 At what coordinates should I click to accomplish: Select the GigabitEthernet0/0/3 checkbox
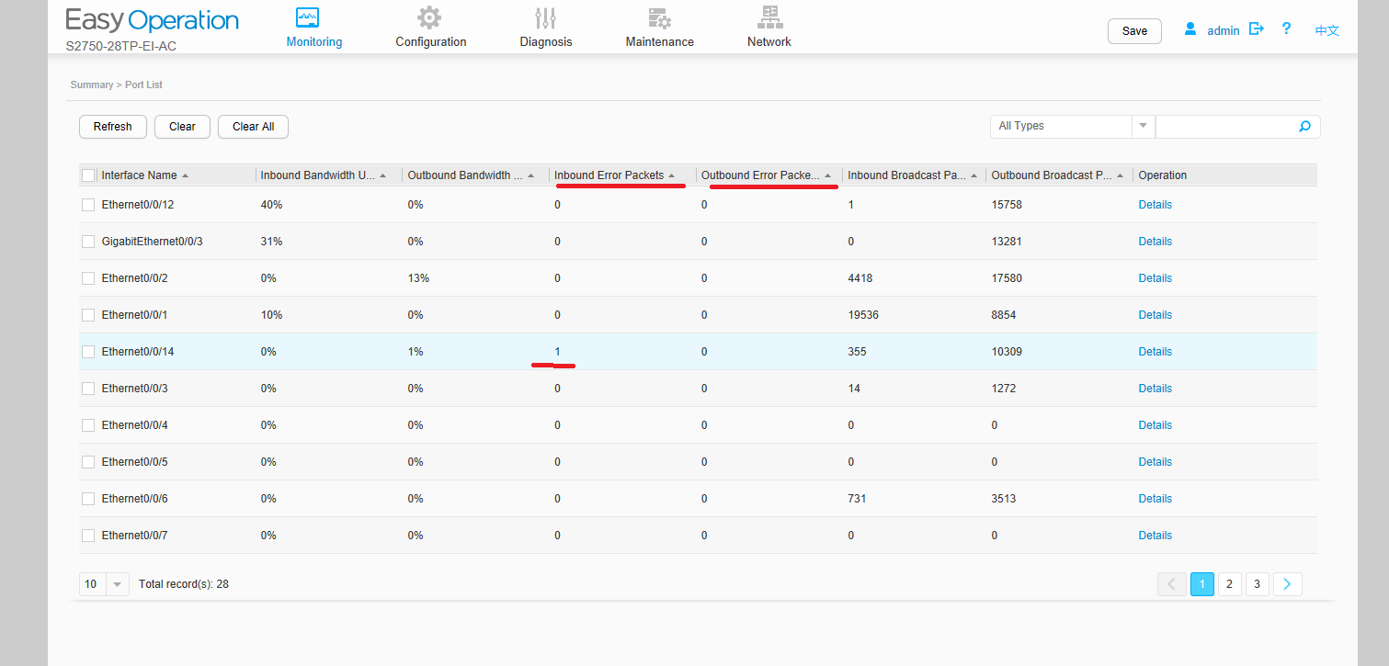88,242
